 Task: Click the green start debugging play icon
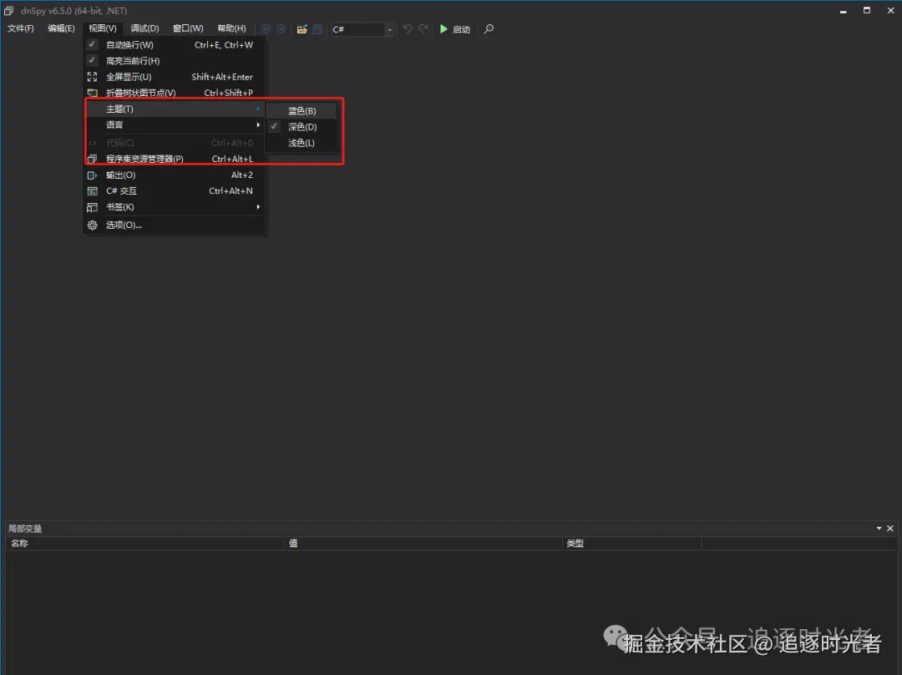(x=443, y=28)
